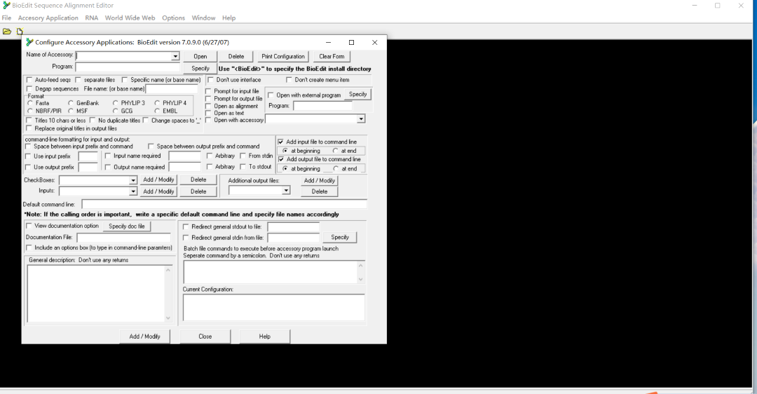Click Clear Form button
The height and width of the screenshot is (394, 757).
pyautogui.click(x=332, y=57)
